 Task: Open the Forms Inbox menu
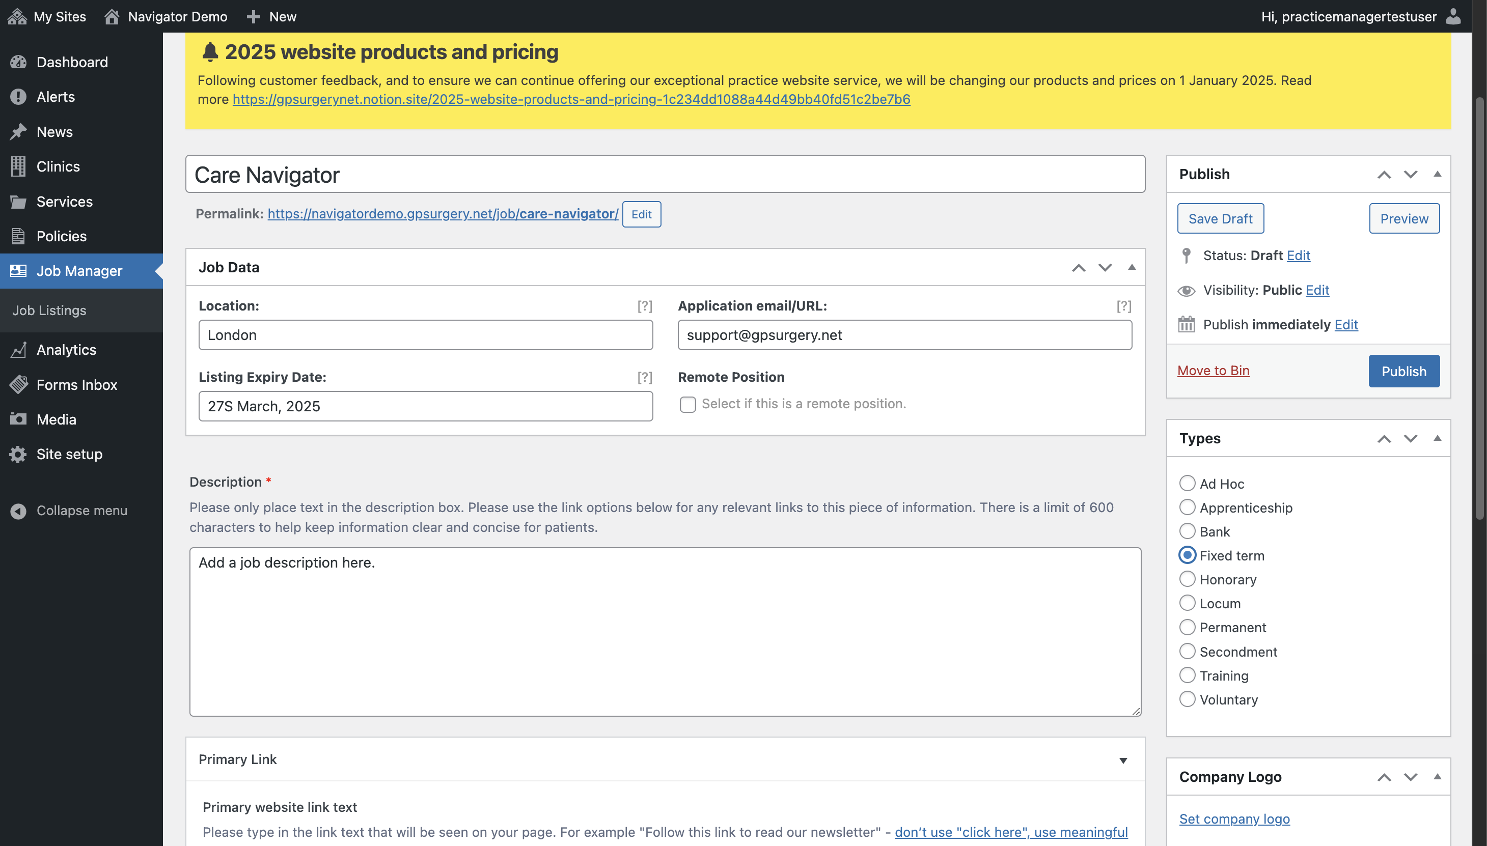[x=81, y=384]
